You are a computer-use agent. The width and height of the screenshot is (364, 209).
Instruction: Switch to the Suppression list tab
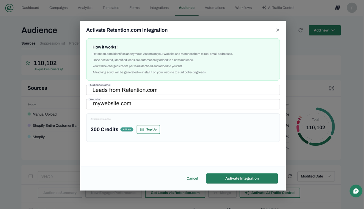52,43
